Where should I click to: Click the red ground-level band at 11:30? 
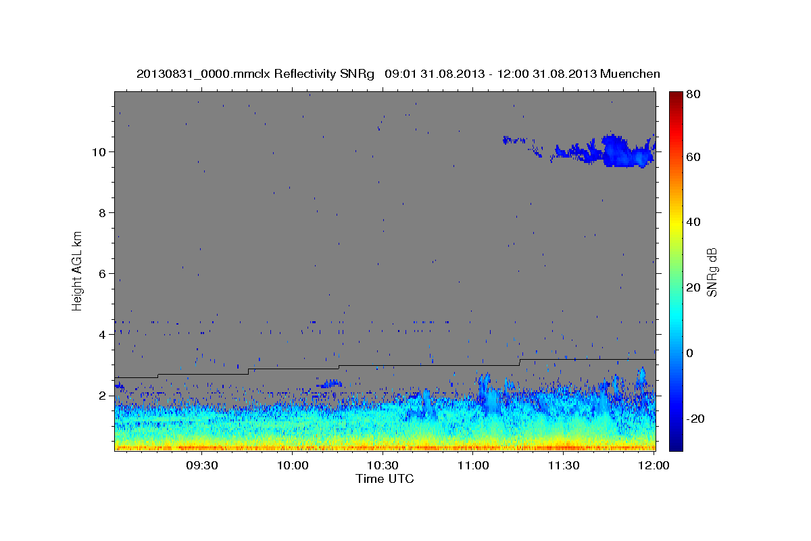coord(563,447)
